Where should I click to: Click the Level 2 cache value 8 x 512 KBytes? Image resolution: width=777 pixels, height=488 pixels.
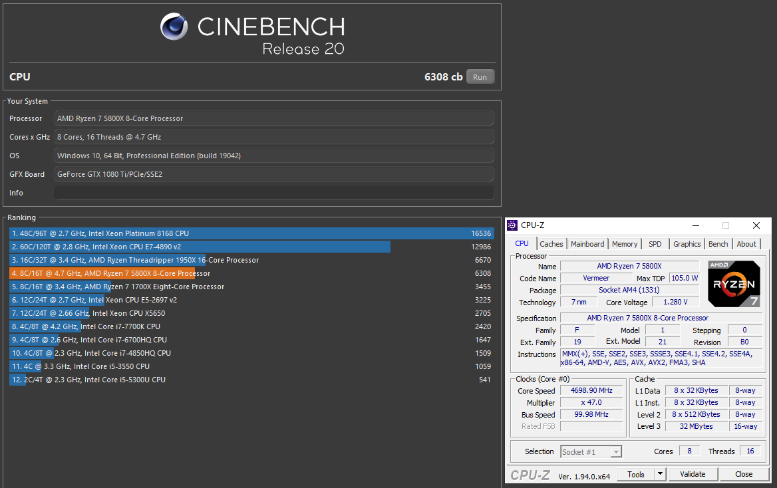point(697,414)
